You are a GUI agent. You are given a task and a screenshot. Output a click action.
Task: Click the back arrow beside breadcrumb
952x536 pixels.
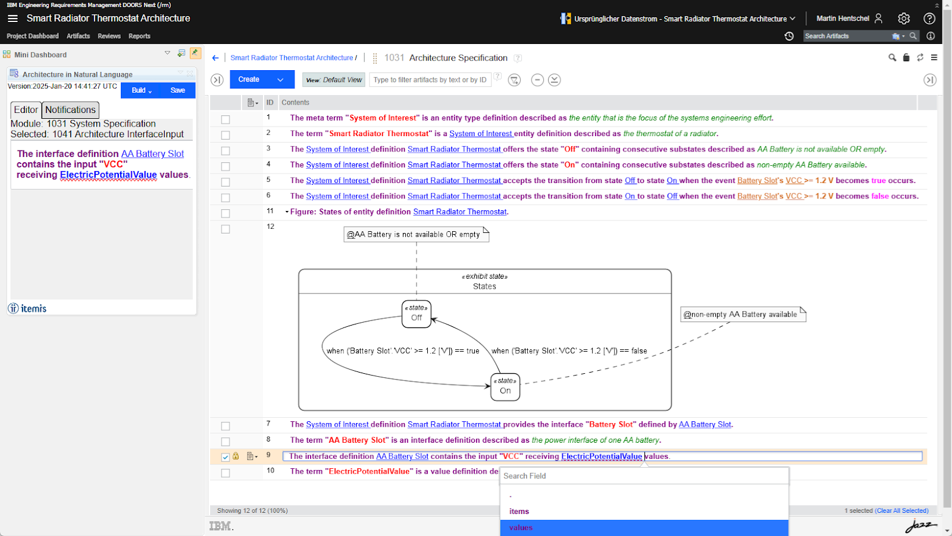[215, 58]
